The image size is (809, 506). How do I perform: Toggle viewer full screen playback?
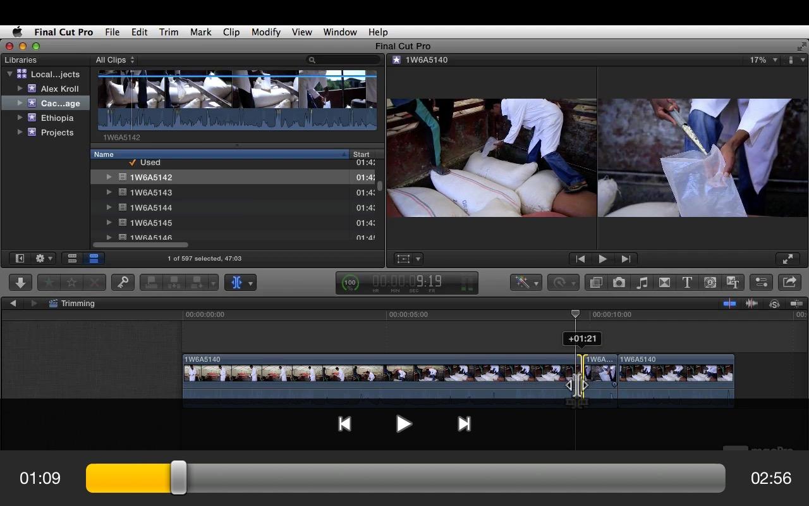point(788,259)
